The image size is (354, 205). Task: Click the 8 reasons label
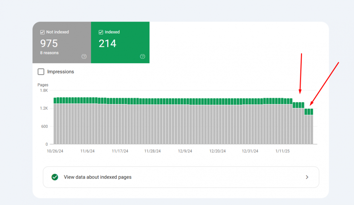[50, 53]
